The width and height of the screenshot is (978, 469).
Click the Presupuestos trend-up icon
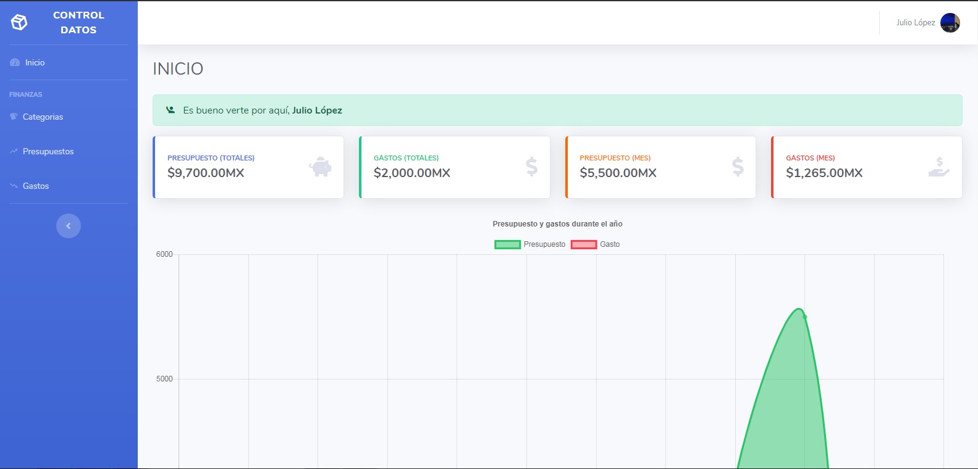(x=14, y=151)
